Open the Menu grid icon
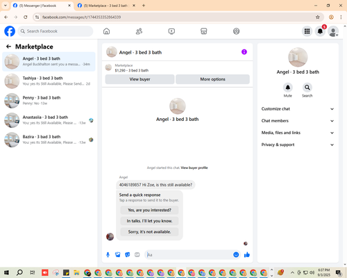The image size is (347, 278). [307, 31]
